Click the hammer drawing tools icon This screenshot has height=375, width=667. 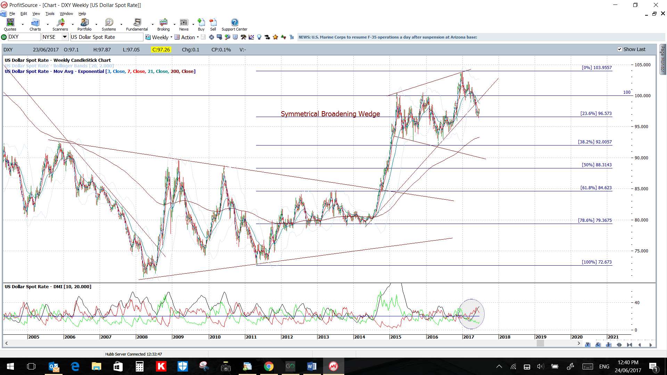(243, 37)
